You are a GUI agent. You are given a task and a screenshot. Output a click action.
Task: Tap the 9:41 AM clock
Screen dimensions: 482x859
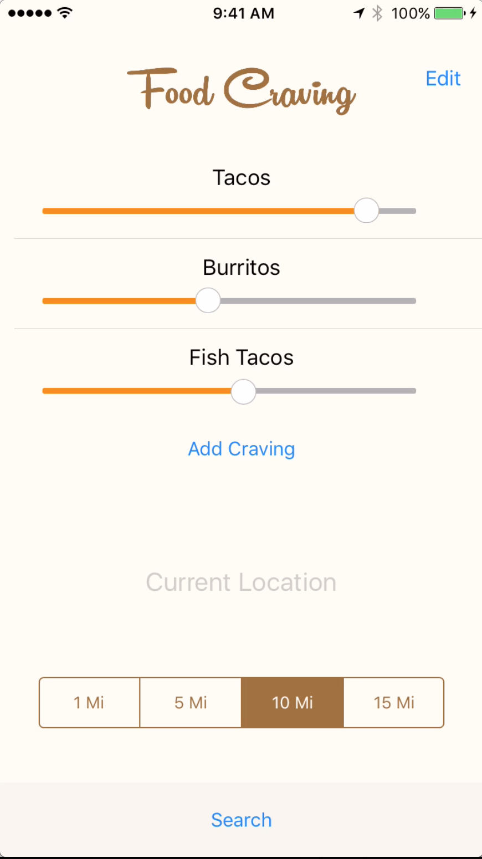[x=243, y=13]
